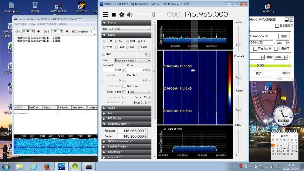Image resolution: width=304 pixels, height=171 pixels.
Task: Mute audio with the speaker icon
Action: [x=130, y=15]
